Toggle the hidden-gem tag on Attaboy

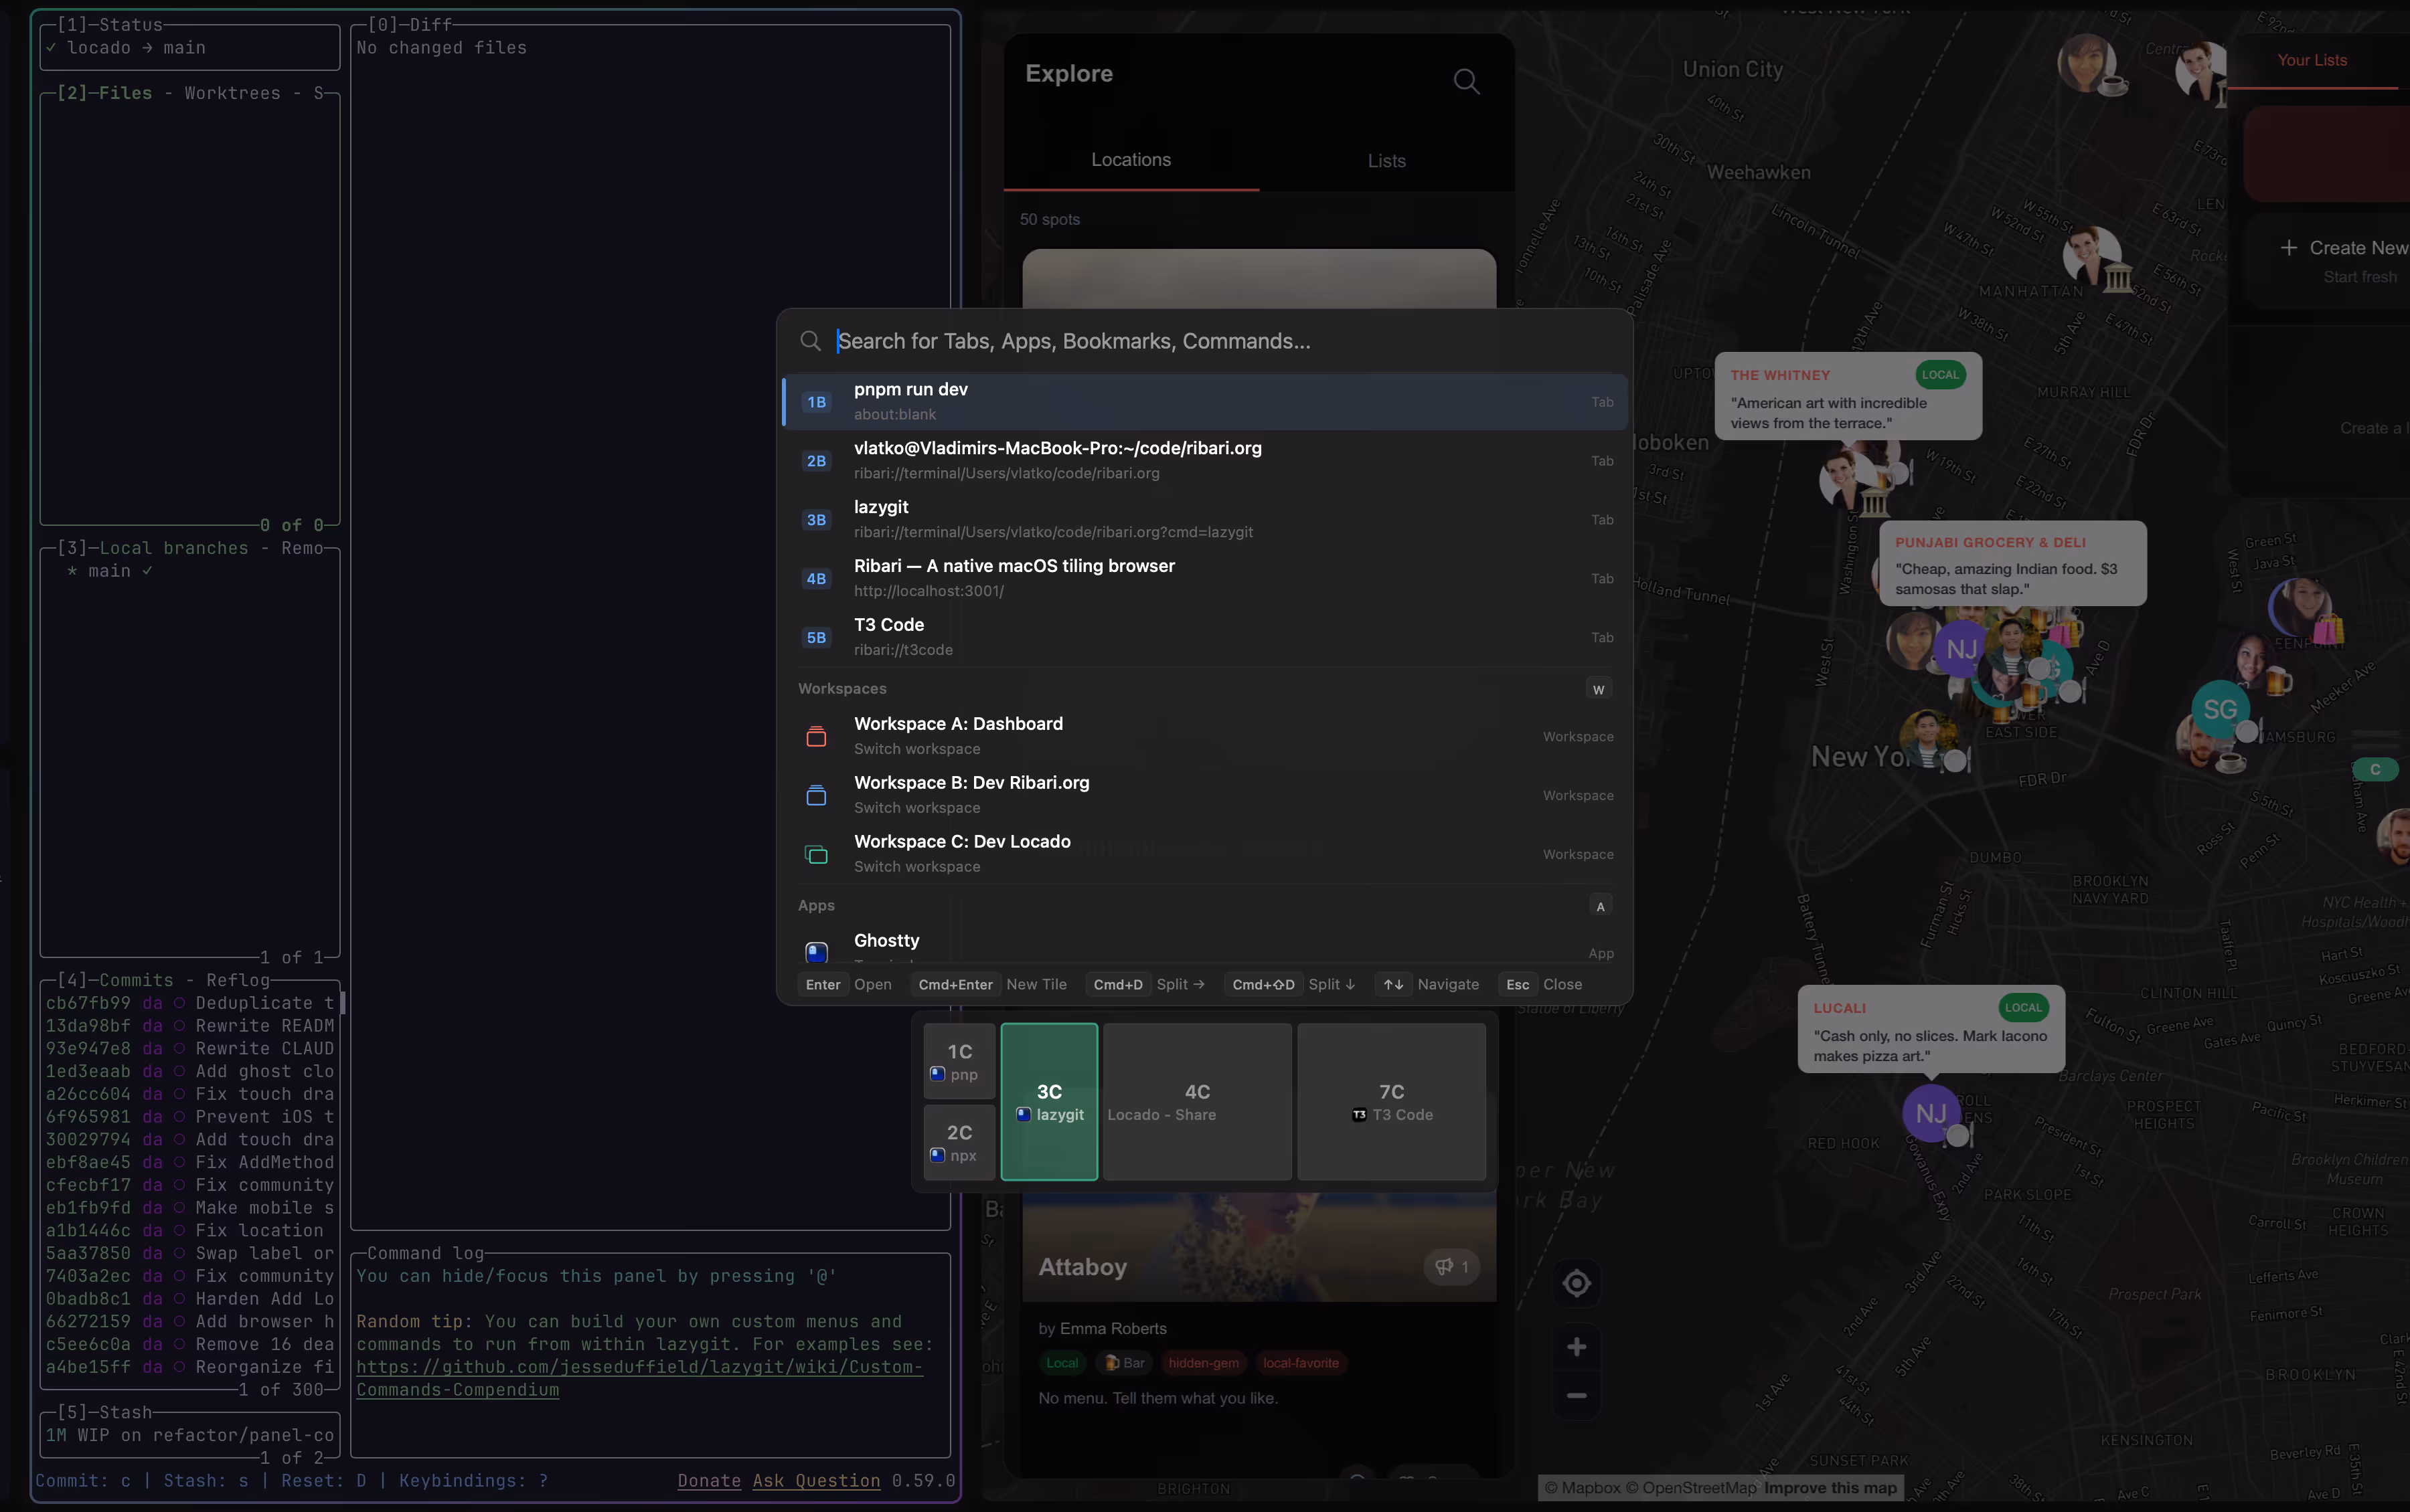pos(1202,1362)
